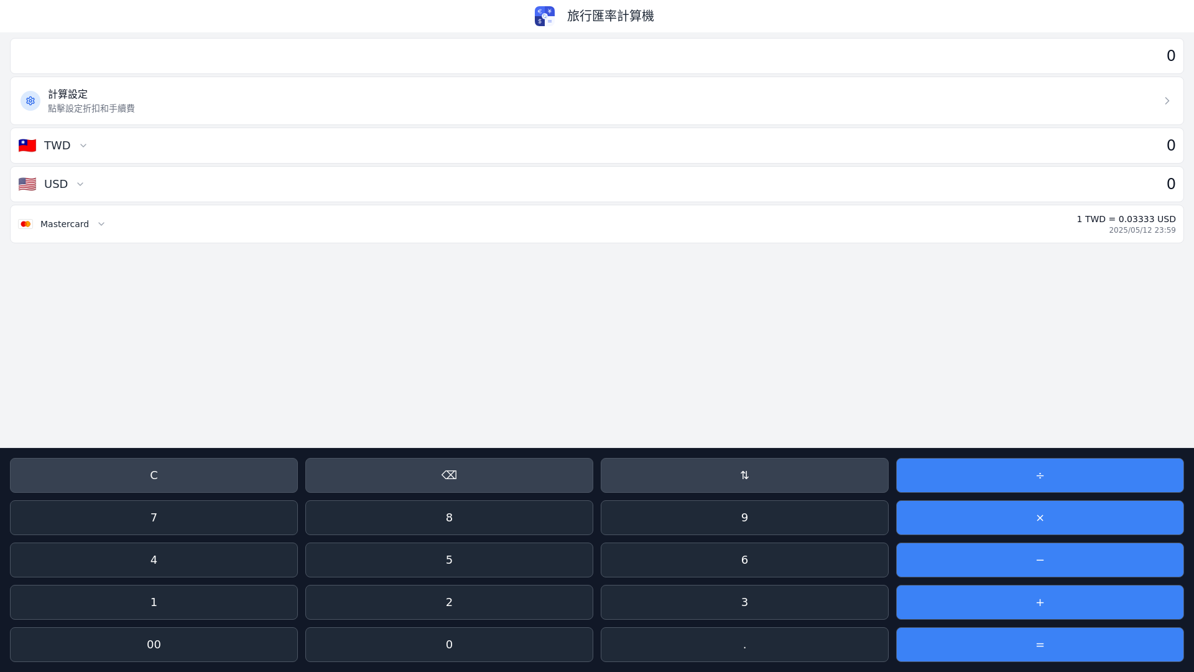Tap the 1 key on keypad

click(x=154, y=602)
